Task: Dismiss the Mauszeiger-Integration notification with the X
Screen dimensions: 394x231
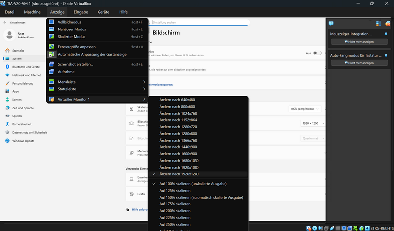Action: click(x=386, y=34)
